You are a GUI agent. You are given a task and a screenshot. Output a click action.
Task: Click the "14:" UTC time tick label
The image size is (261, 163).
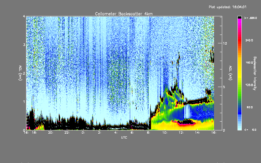[x=197, y=133]
